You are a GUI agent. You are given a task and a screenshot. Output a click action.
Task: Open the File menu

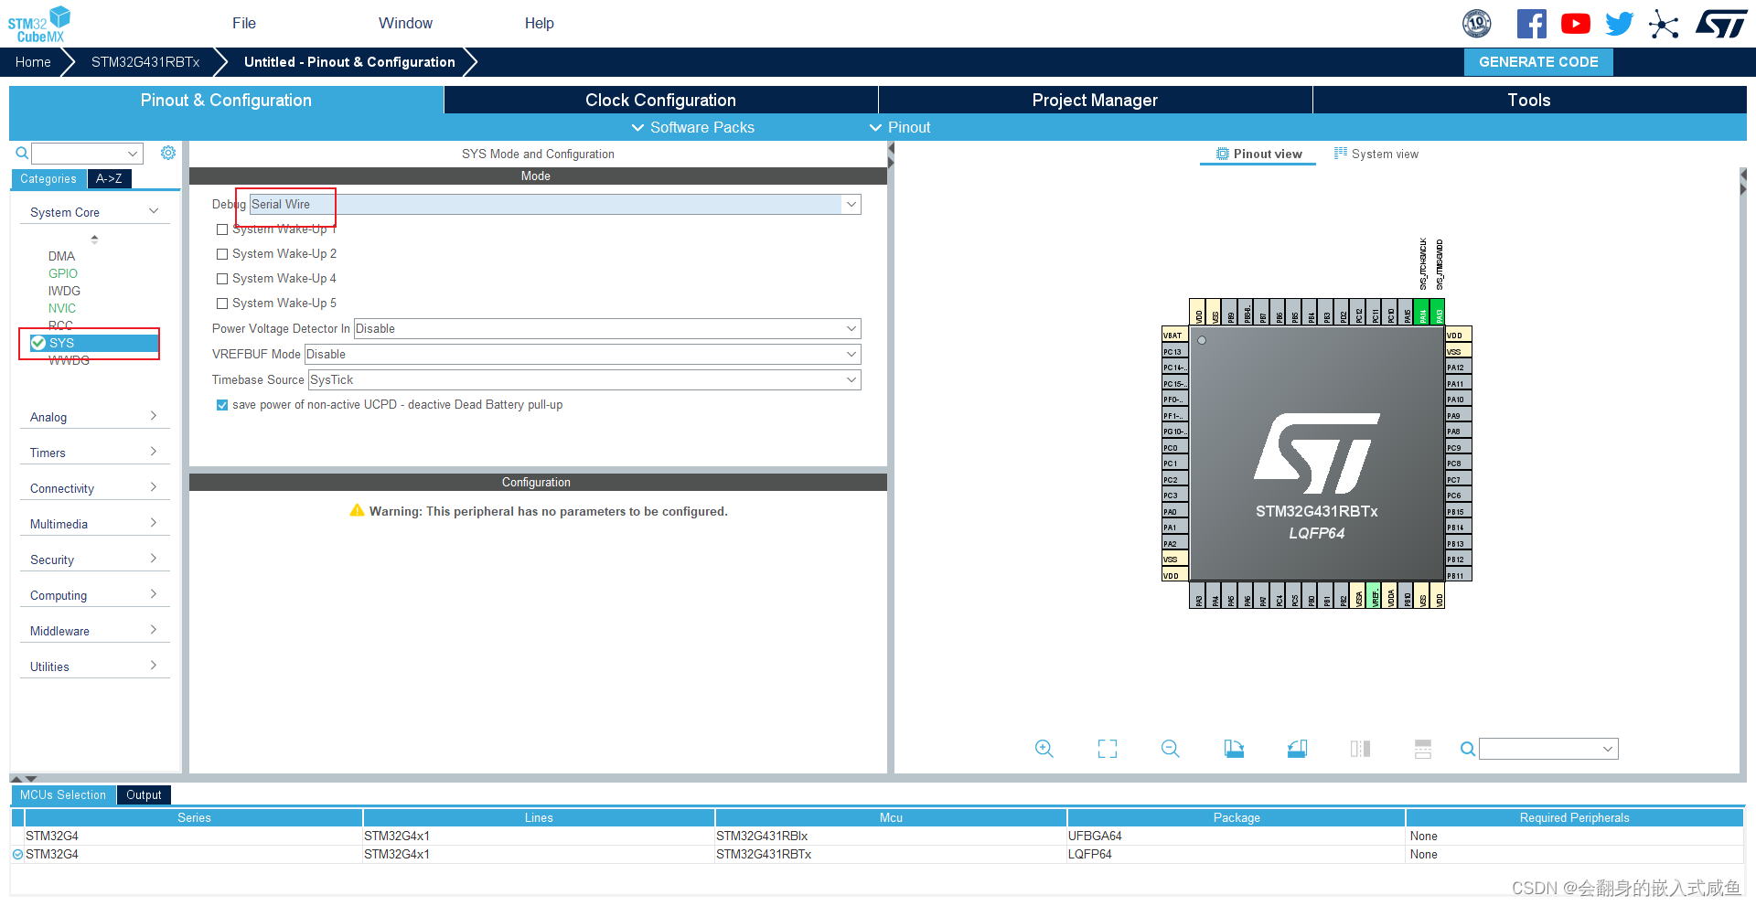[244, 24]
